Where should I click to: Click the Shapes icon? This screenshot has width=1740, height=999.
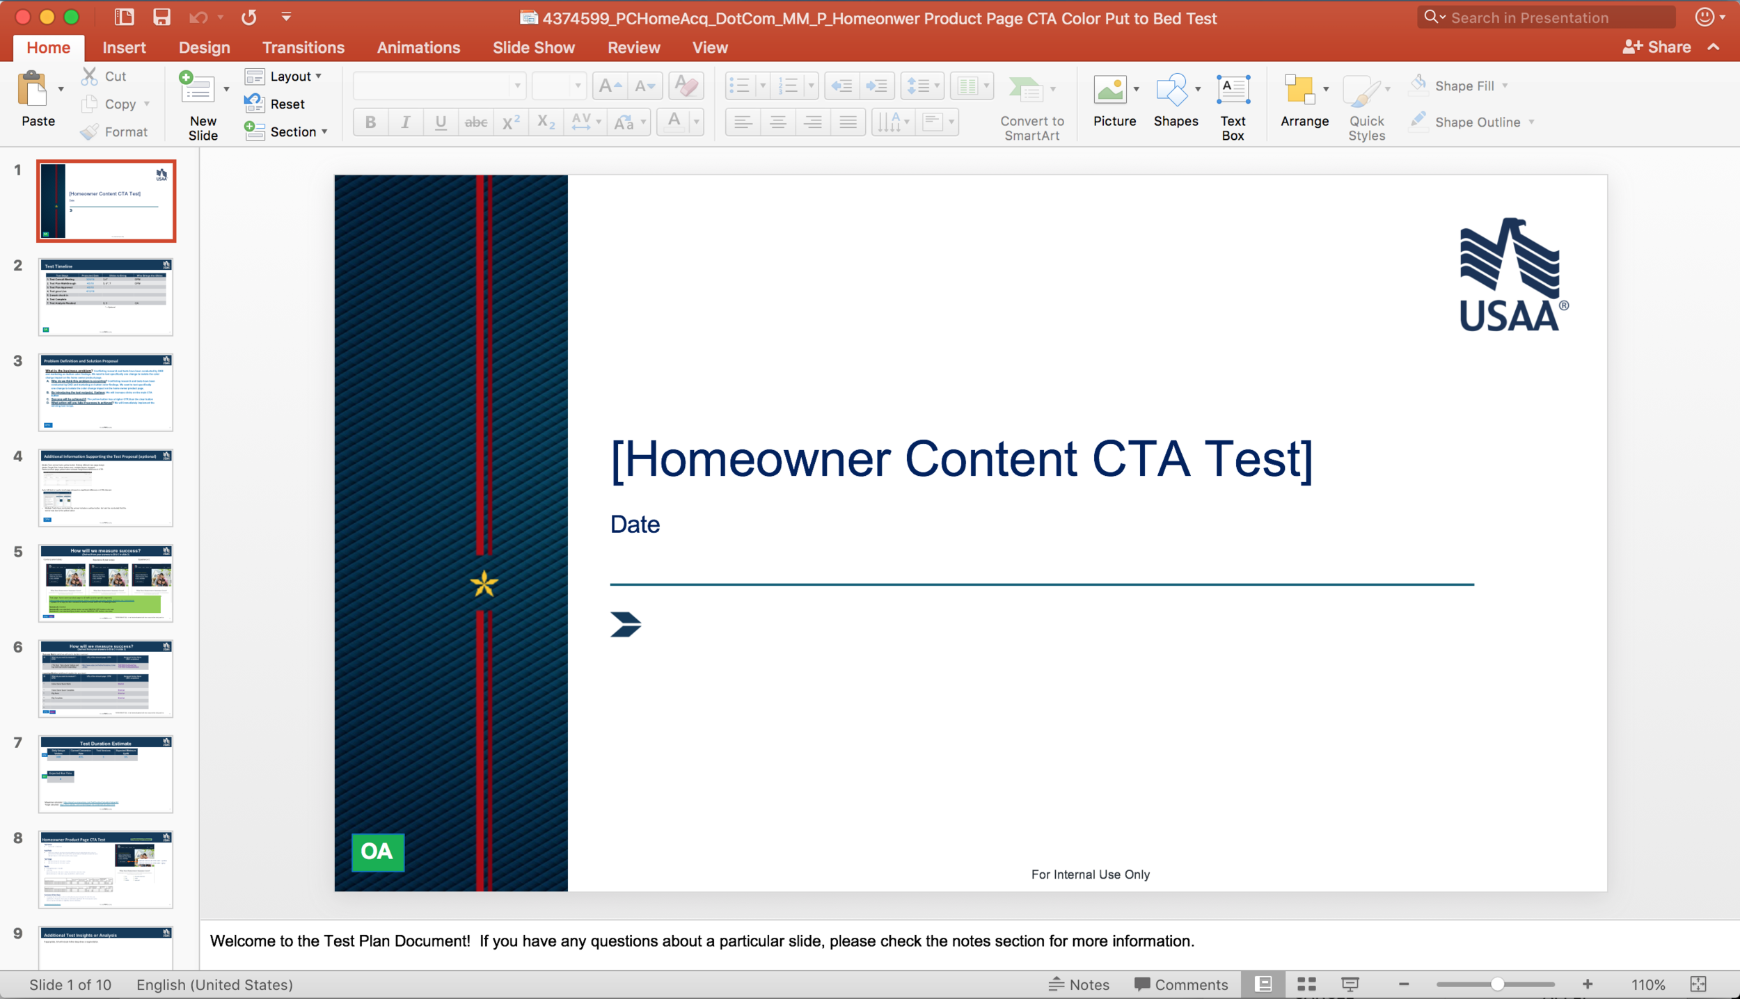pyautogui.click(x=1173, y=90)
